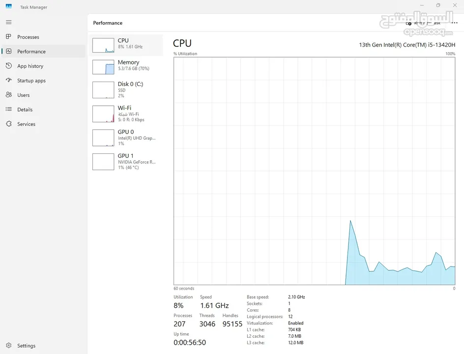
Task: Close the Task Manager window
Action: pos(455,5)
